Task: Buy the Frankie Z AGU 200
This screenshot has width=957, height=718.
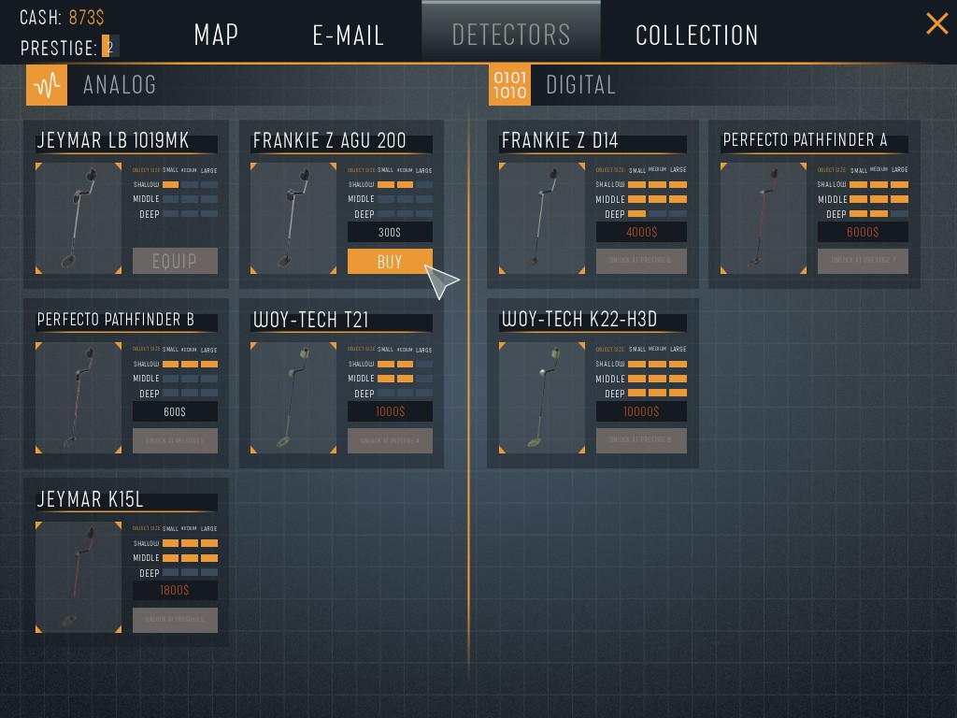Action: pyautogui.click(x=390, y=262)
